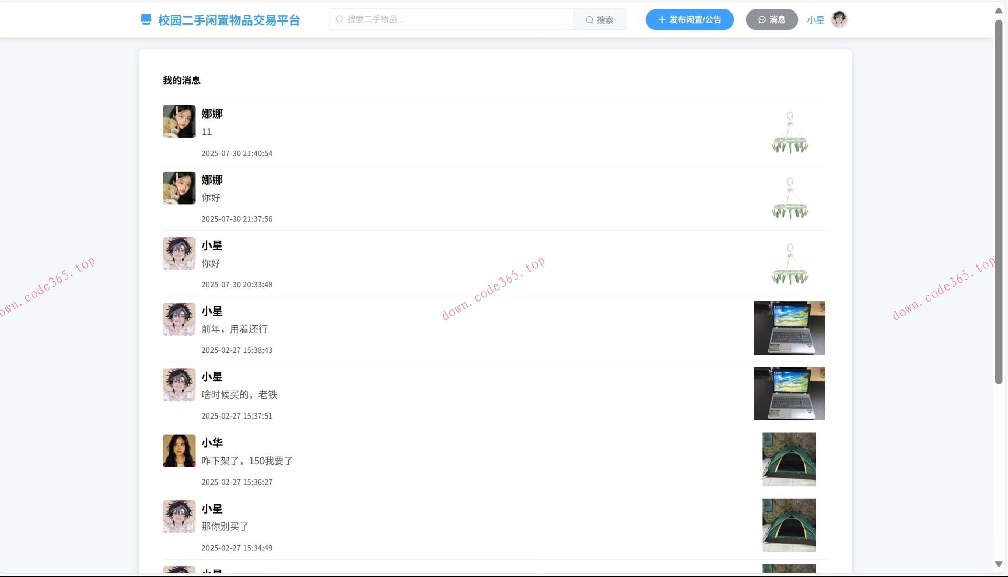The image size is (1008, 577).
Task: Click 娜娜's avatar on 21:37:56 message
Action: (179, 188)
